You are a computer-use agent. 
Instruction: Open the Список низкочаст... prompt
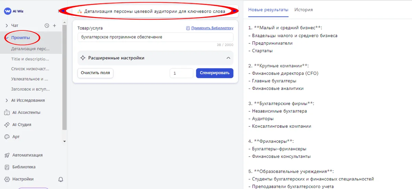click(x=31, y=69)
